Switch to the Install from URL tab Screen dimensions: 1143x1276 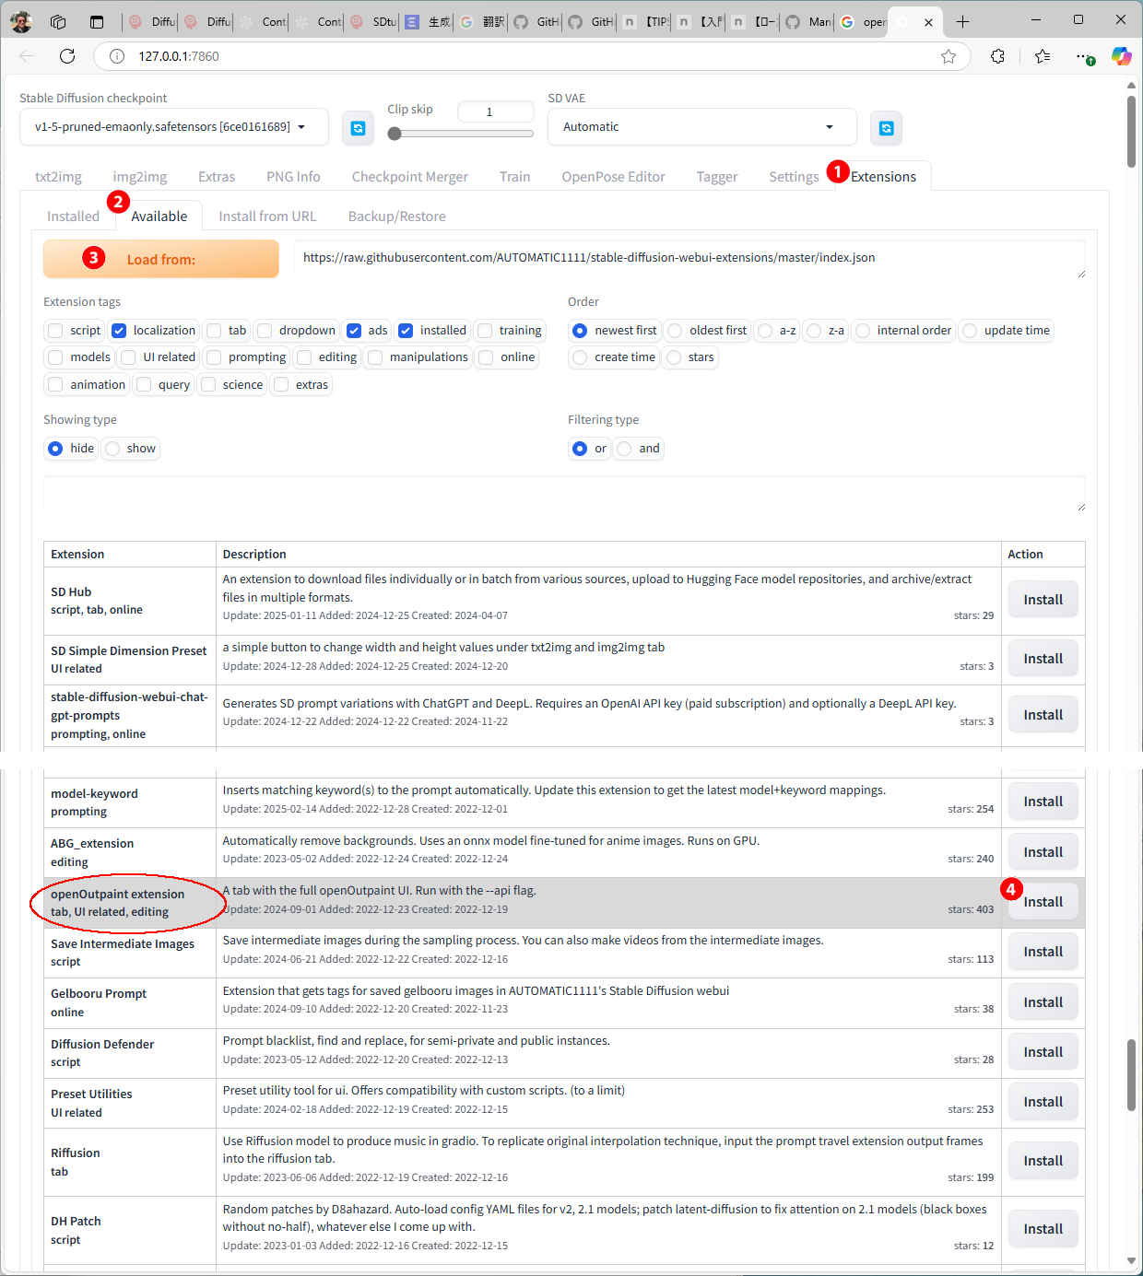click(x=267, y=217)
